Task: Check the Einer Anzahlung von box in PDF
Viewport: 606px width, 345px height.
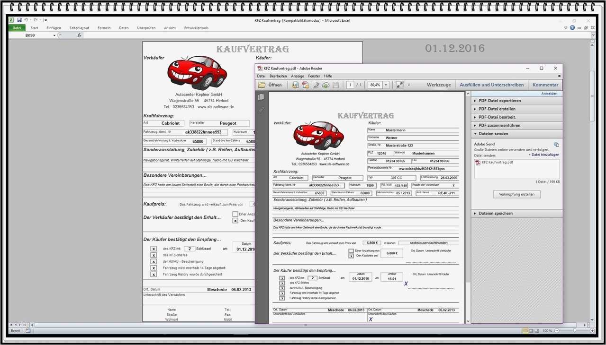Action: click(351, 250)
